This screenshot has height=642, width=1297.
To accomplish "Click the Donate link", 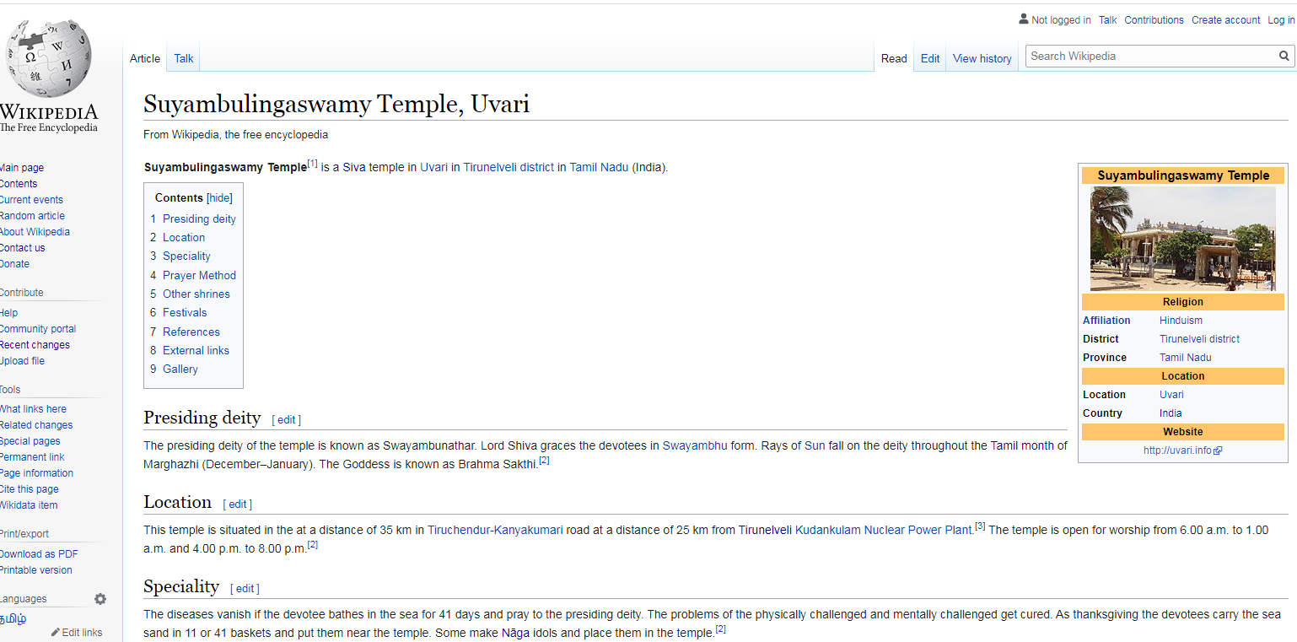I will point(14,264).
